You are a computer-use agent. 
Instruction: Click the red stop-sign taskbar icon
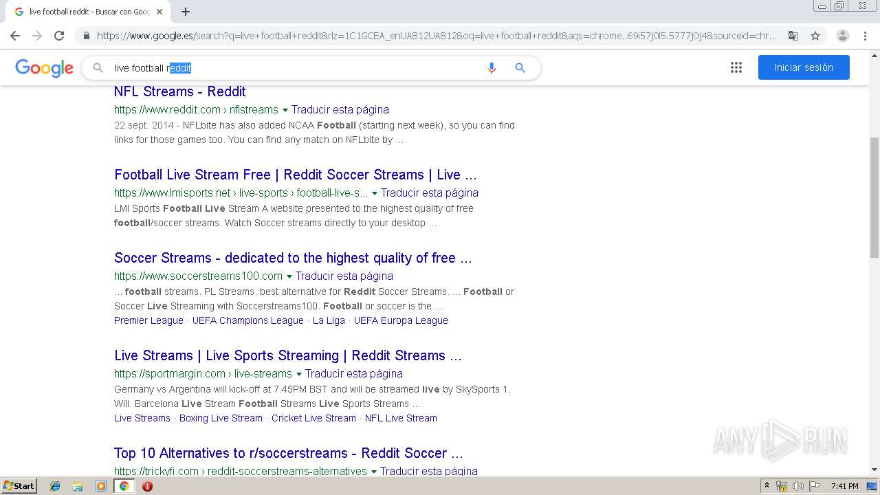tap(147, 486)
